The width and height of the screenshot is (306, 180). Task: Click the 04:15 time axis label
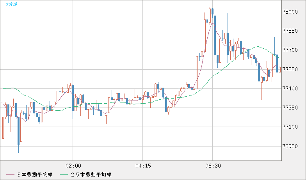pos(143,166)
